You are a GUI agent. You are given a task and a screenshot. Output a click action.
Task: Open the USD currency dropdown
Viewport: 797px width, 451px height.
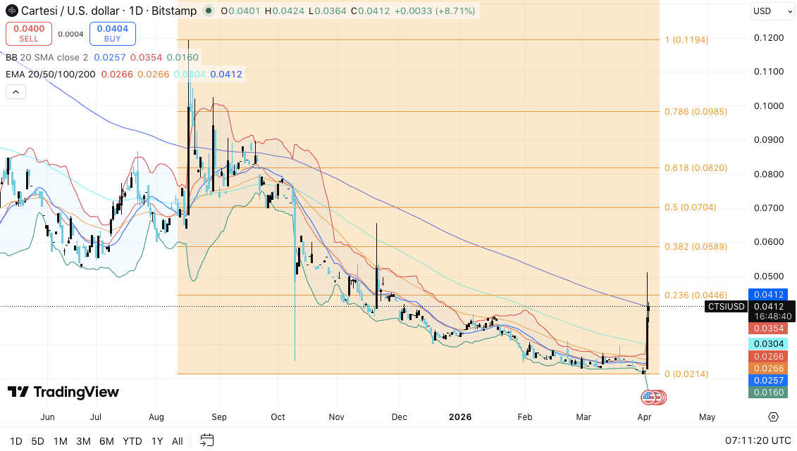772,11
